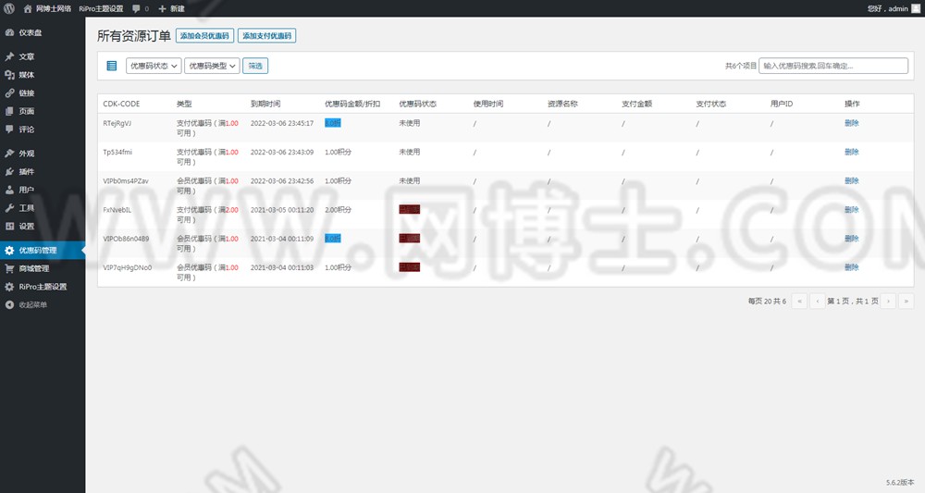Click 未使用 status in Tp534fmi row
The image size is (925, 493).
(x=410, y=152)
